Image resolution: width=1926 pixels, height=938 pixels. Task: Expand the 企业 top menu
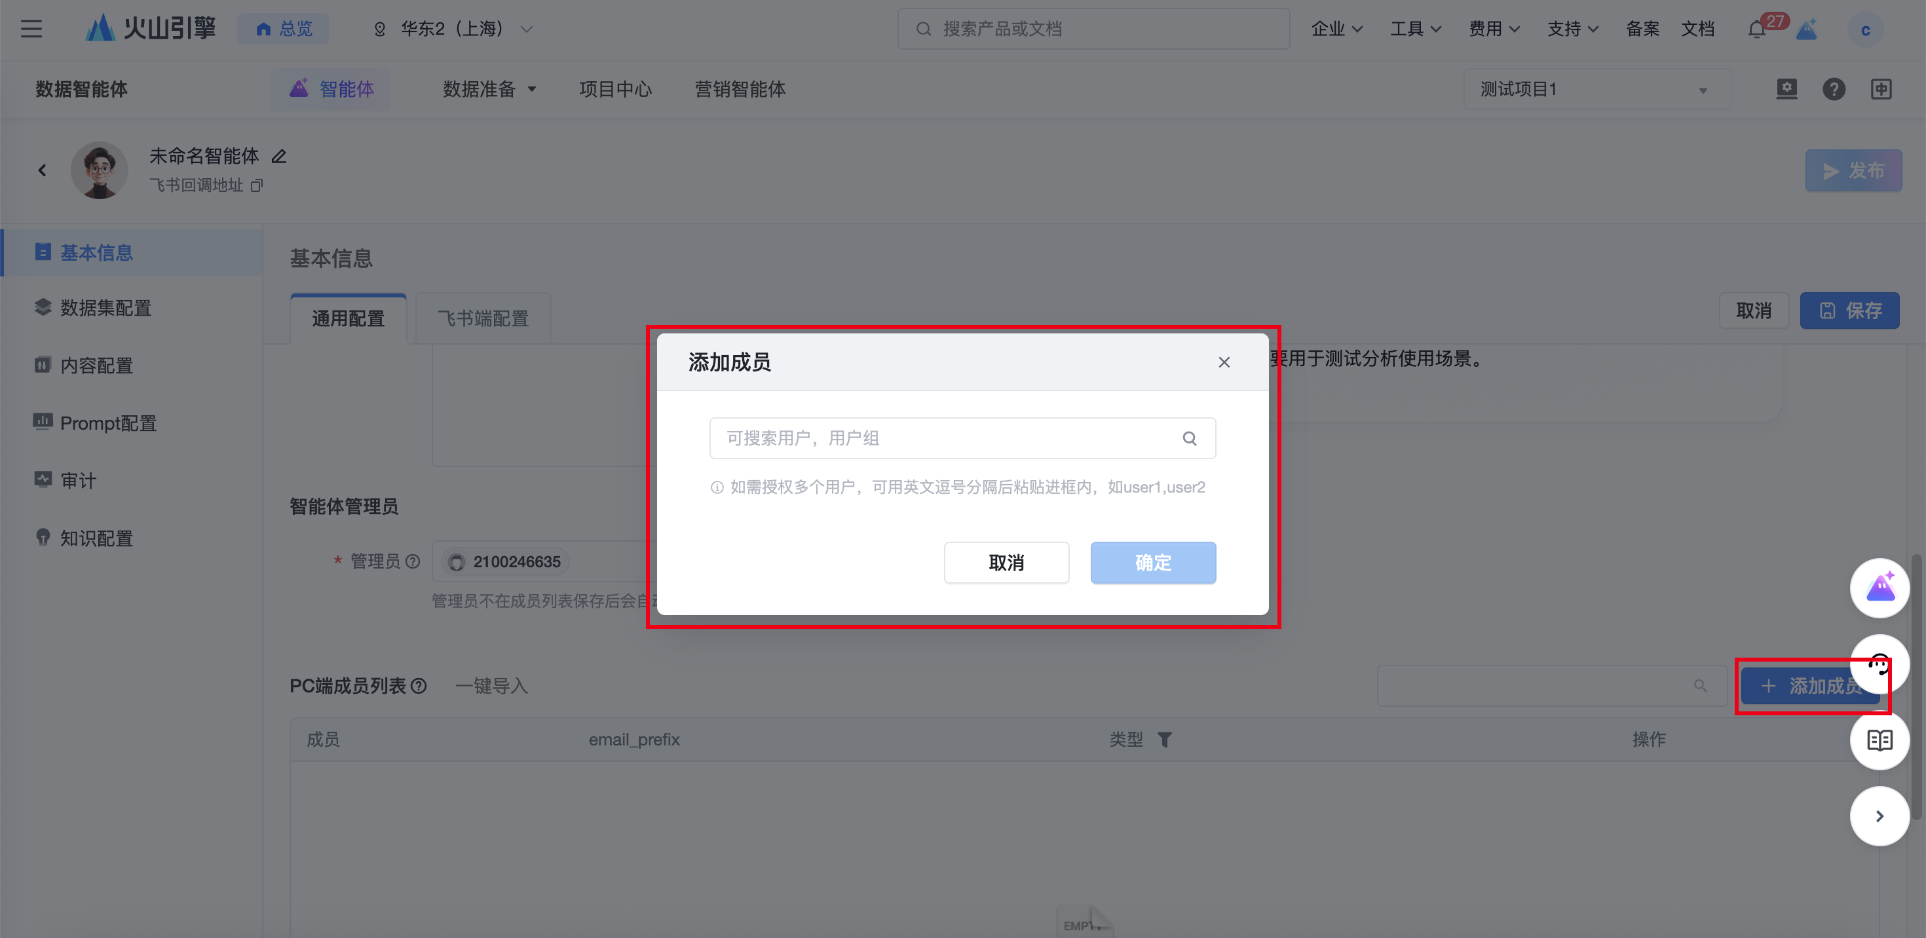[x=1336, y=29]
